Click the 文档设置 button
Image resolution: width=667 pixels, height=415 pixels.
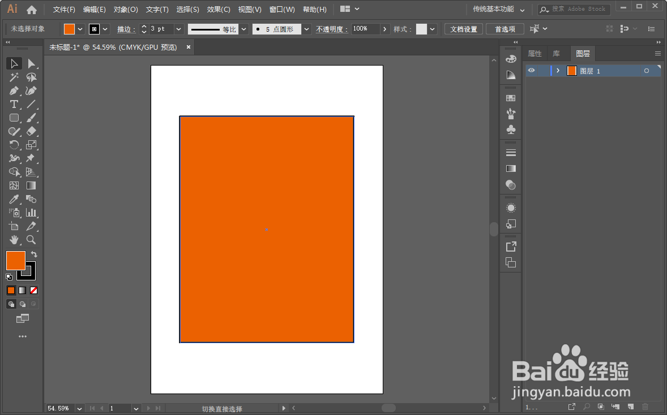click(x=464, y=29)
